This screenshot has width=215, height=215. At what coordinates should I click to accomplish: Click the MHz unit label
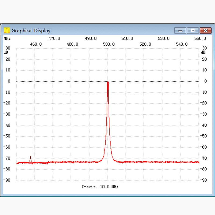tap(7, 38)
